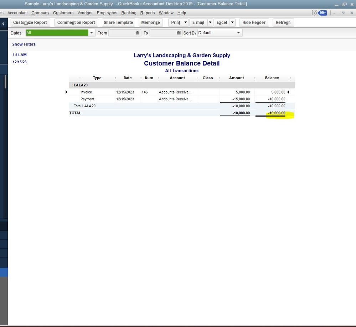
Task: Collapse the left sidebar arrow
Action: (x=4, y=23)
